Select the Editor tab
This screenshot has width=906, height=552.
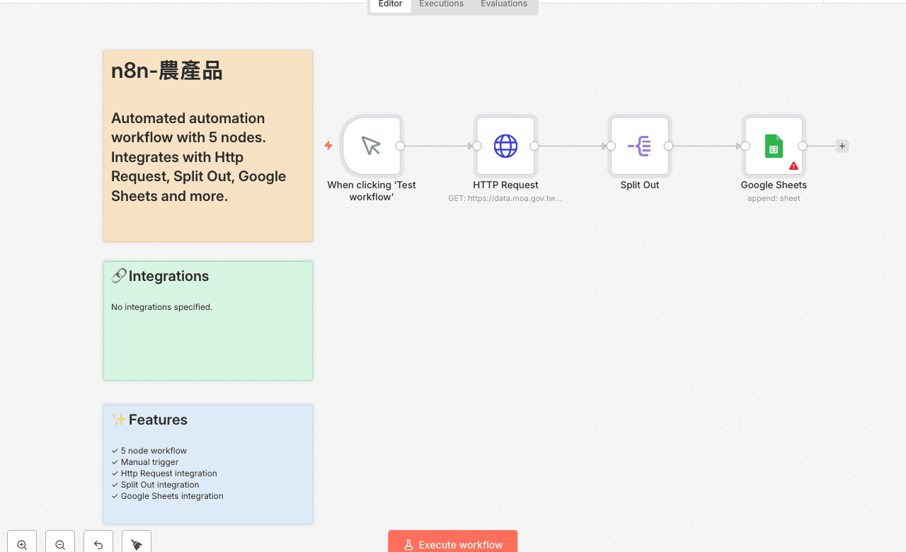coord(390,4)
